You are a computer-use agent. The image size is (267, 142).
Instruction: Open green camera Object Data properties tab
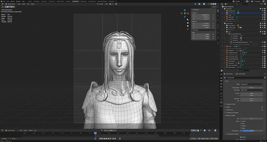[221, 102]
